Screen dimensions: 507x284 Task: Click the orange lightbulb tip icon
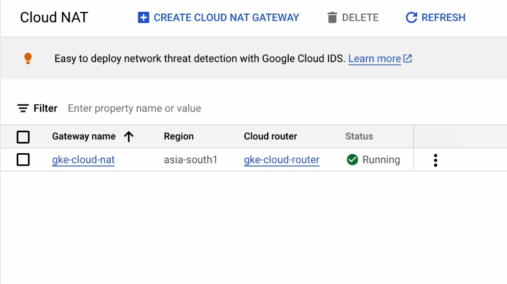(x=28, y=59)
